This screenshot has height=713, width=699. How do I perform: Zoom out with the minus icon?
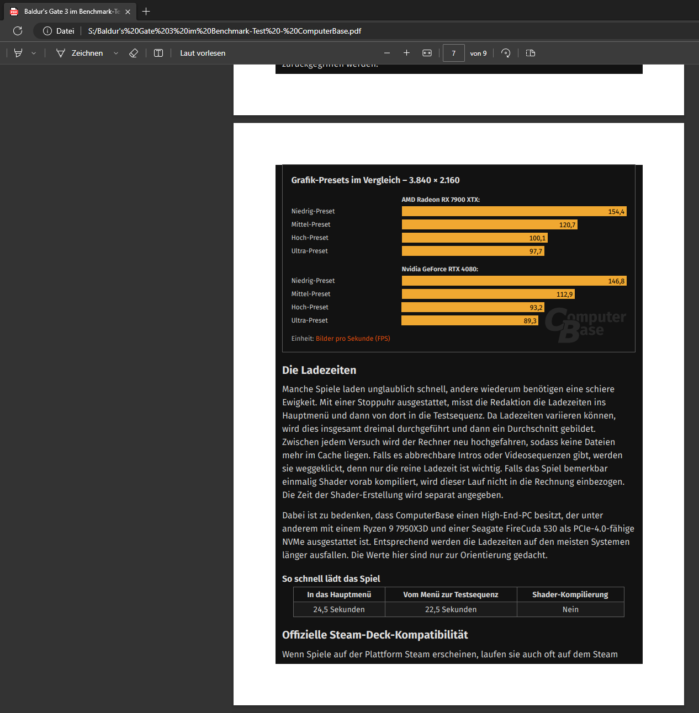pyautogui.click(x=387, y=53)
